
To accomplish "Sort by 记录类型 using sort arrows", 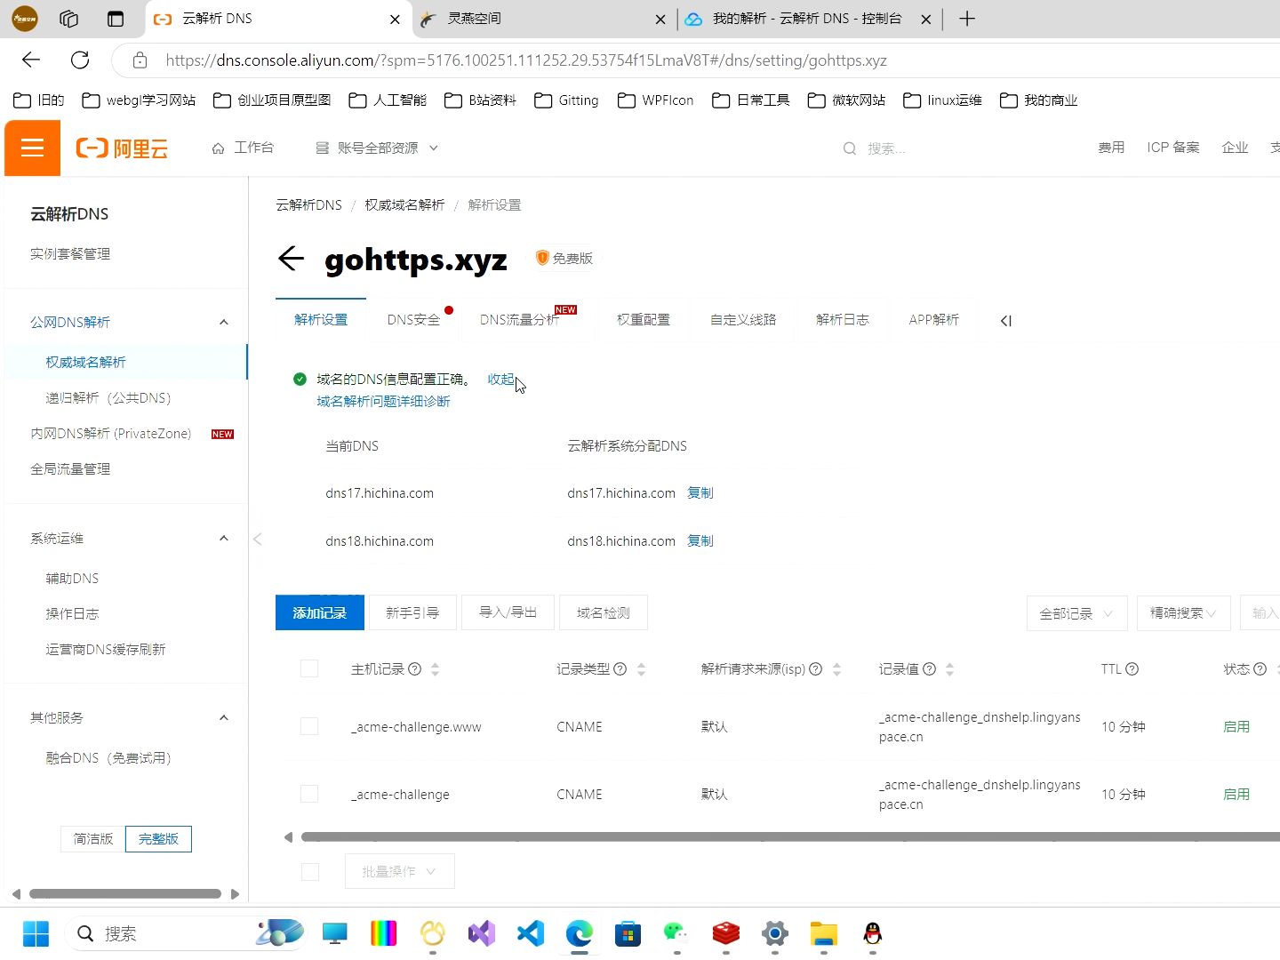I will coord(641,669).
